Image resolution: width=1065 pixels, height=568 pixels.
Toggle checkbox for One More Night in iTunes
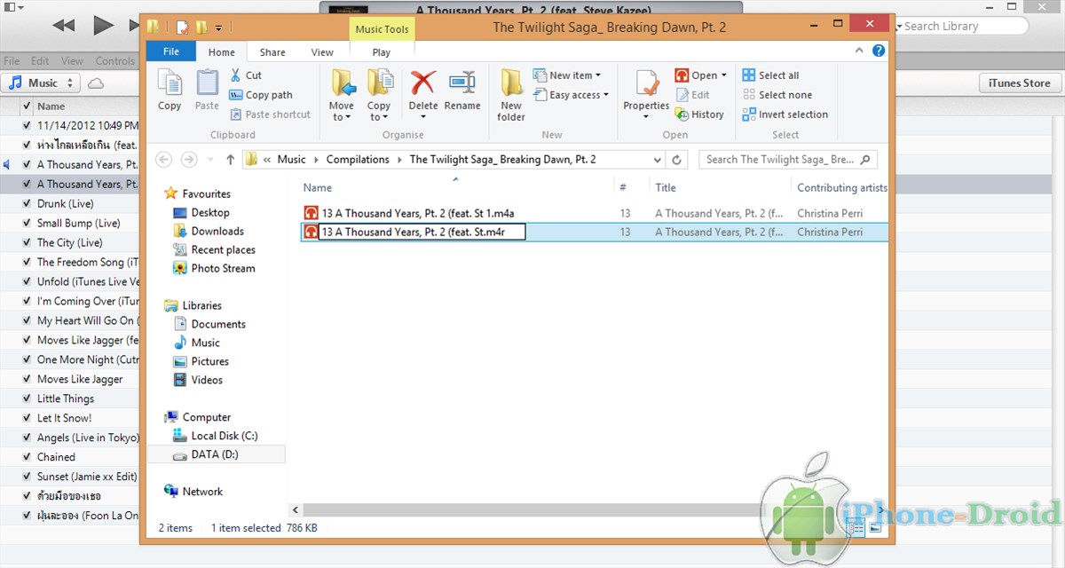click(x=27, y=360)
